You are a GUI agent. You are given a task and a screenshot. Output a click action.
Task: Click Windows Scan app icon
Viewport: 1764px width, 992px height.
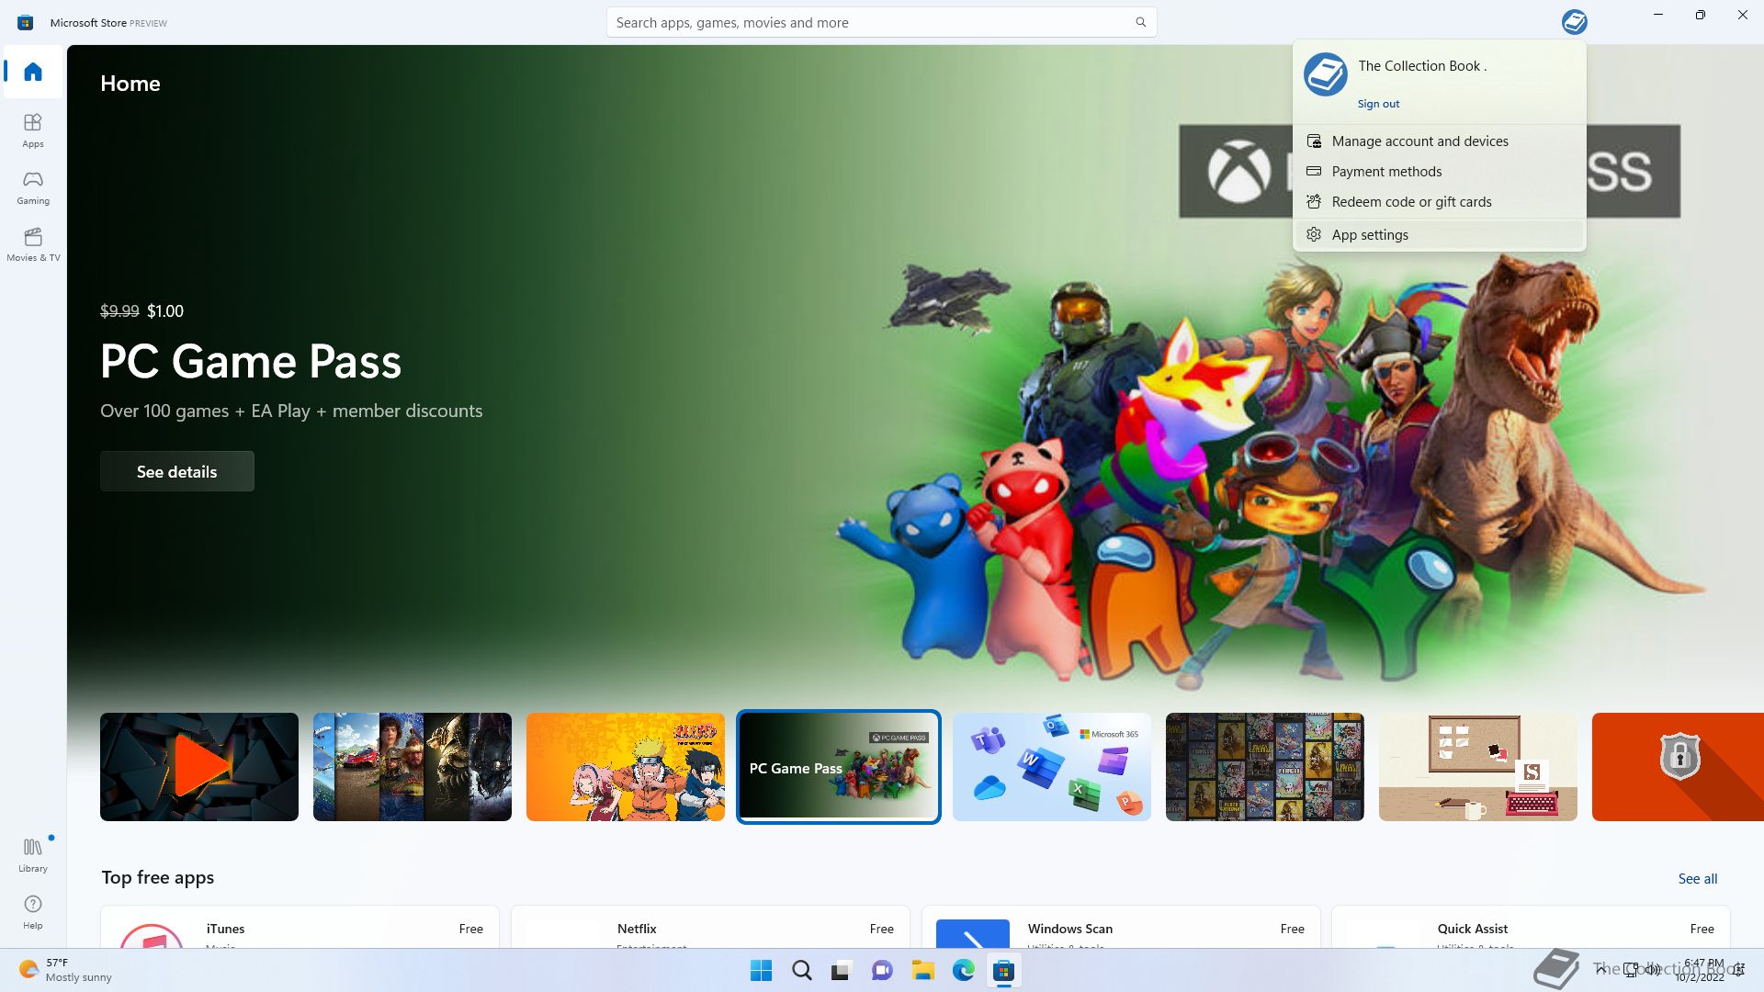click(972, 933)
